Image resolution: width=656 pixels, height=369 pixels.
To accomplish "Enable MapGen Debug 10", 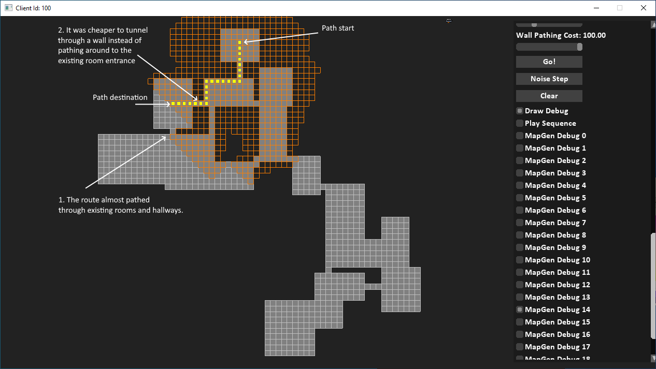I will pyautogui.click(x=519, y=259).
